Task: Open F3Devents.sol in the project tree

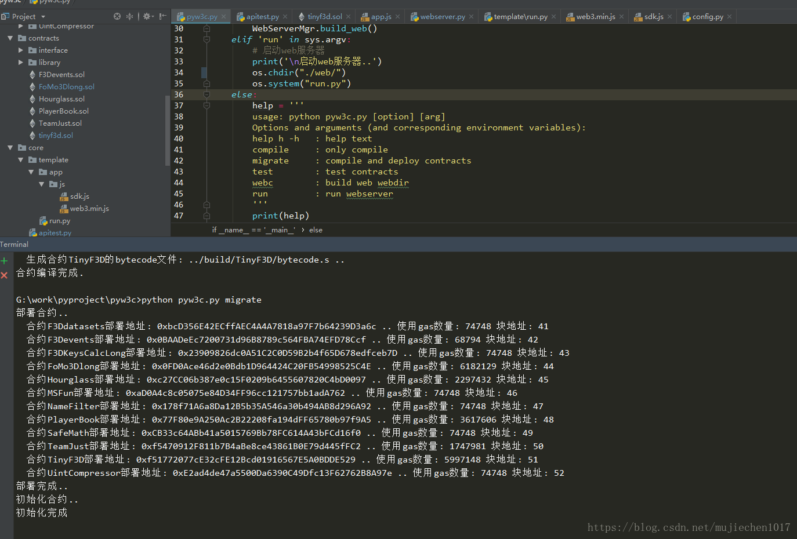Action: [61, 75]
